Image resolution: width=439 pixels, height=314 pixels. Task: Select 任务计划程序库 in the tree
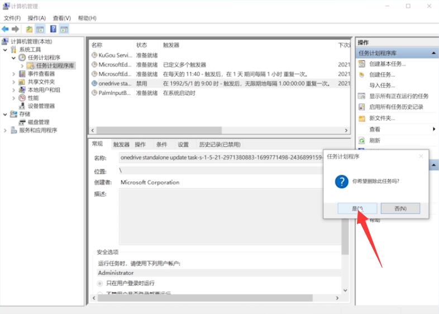[55, 65]
